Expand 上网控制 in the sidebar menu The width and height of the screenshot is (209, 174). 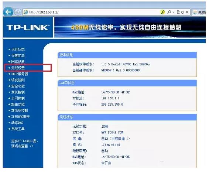18,98
